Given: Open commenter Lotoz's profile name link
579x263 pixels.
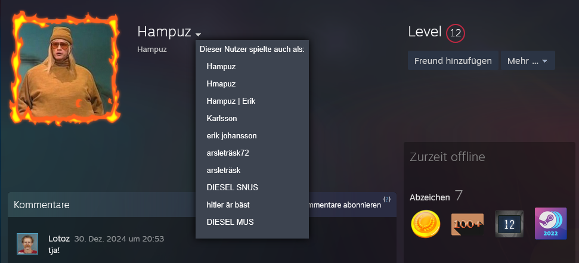Looking at the screenshot, I should click(x=58, y=239).
